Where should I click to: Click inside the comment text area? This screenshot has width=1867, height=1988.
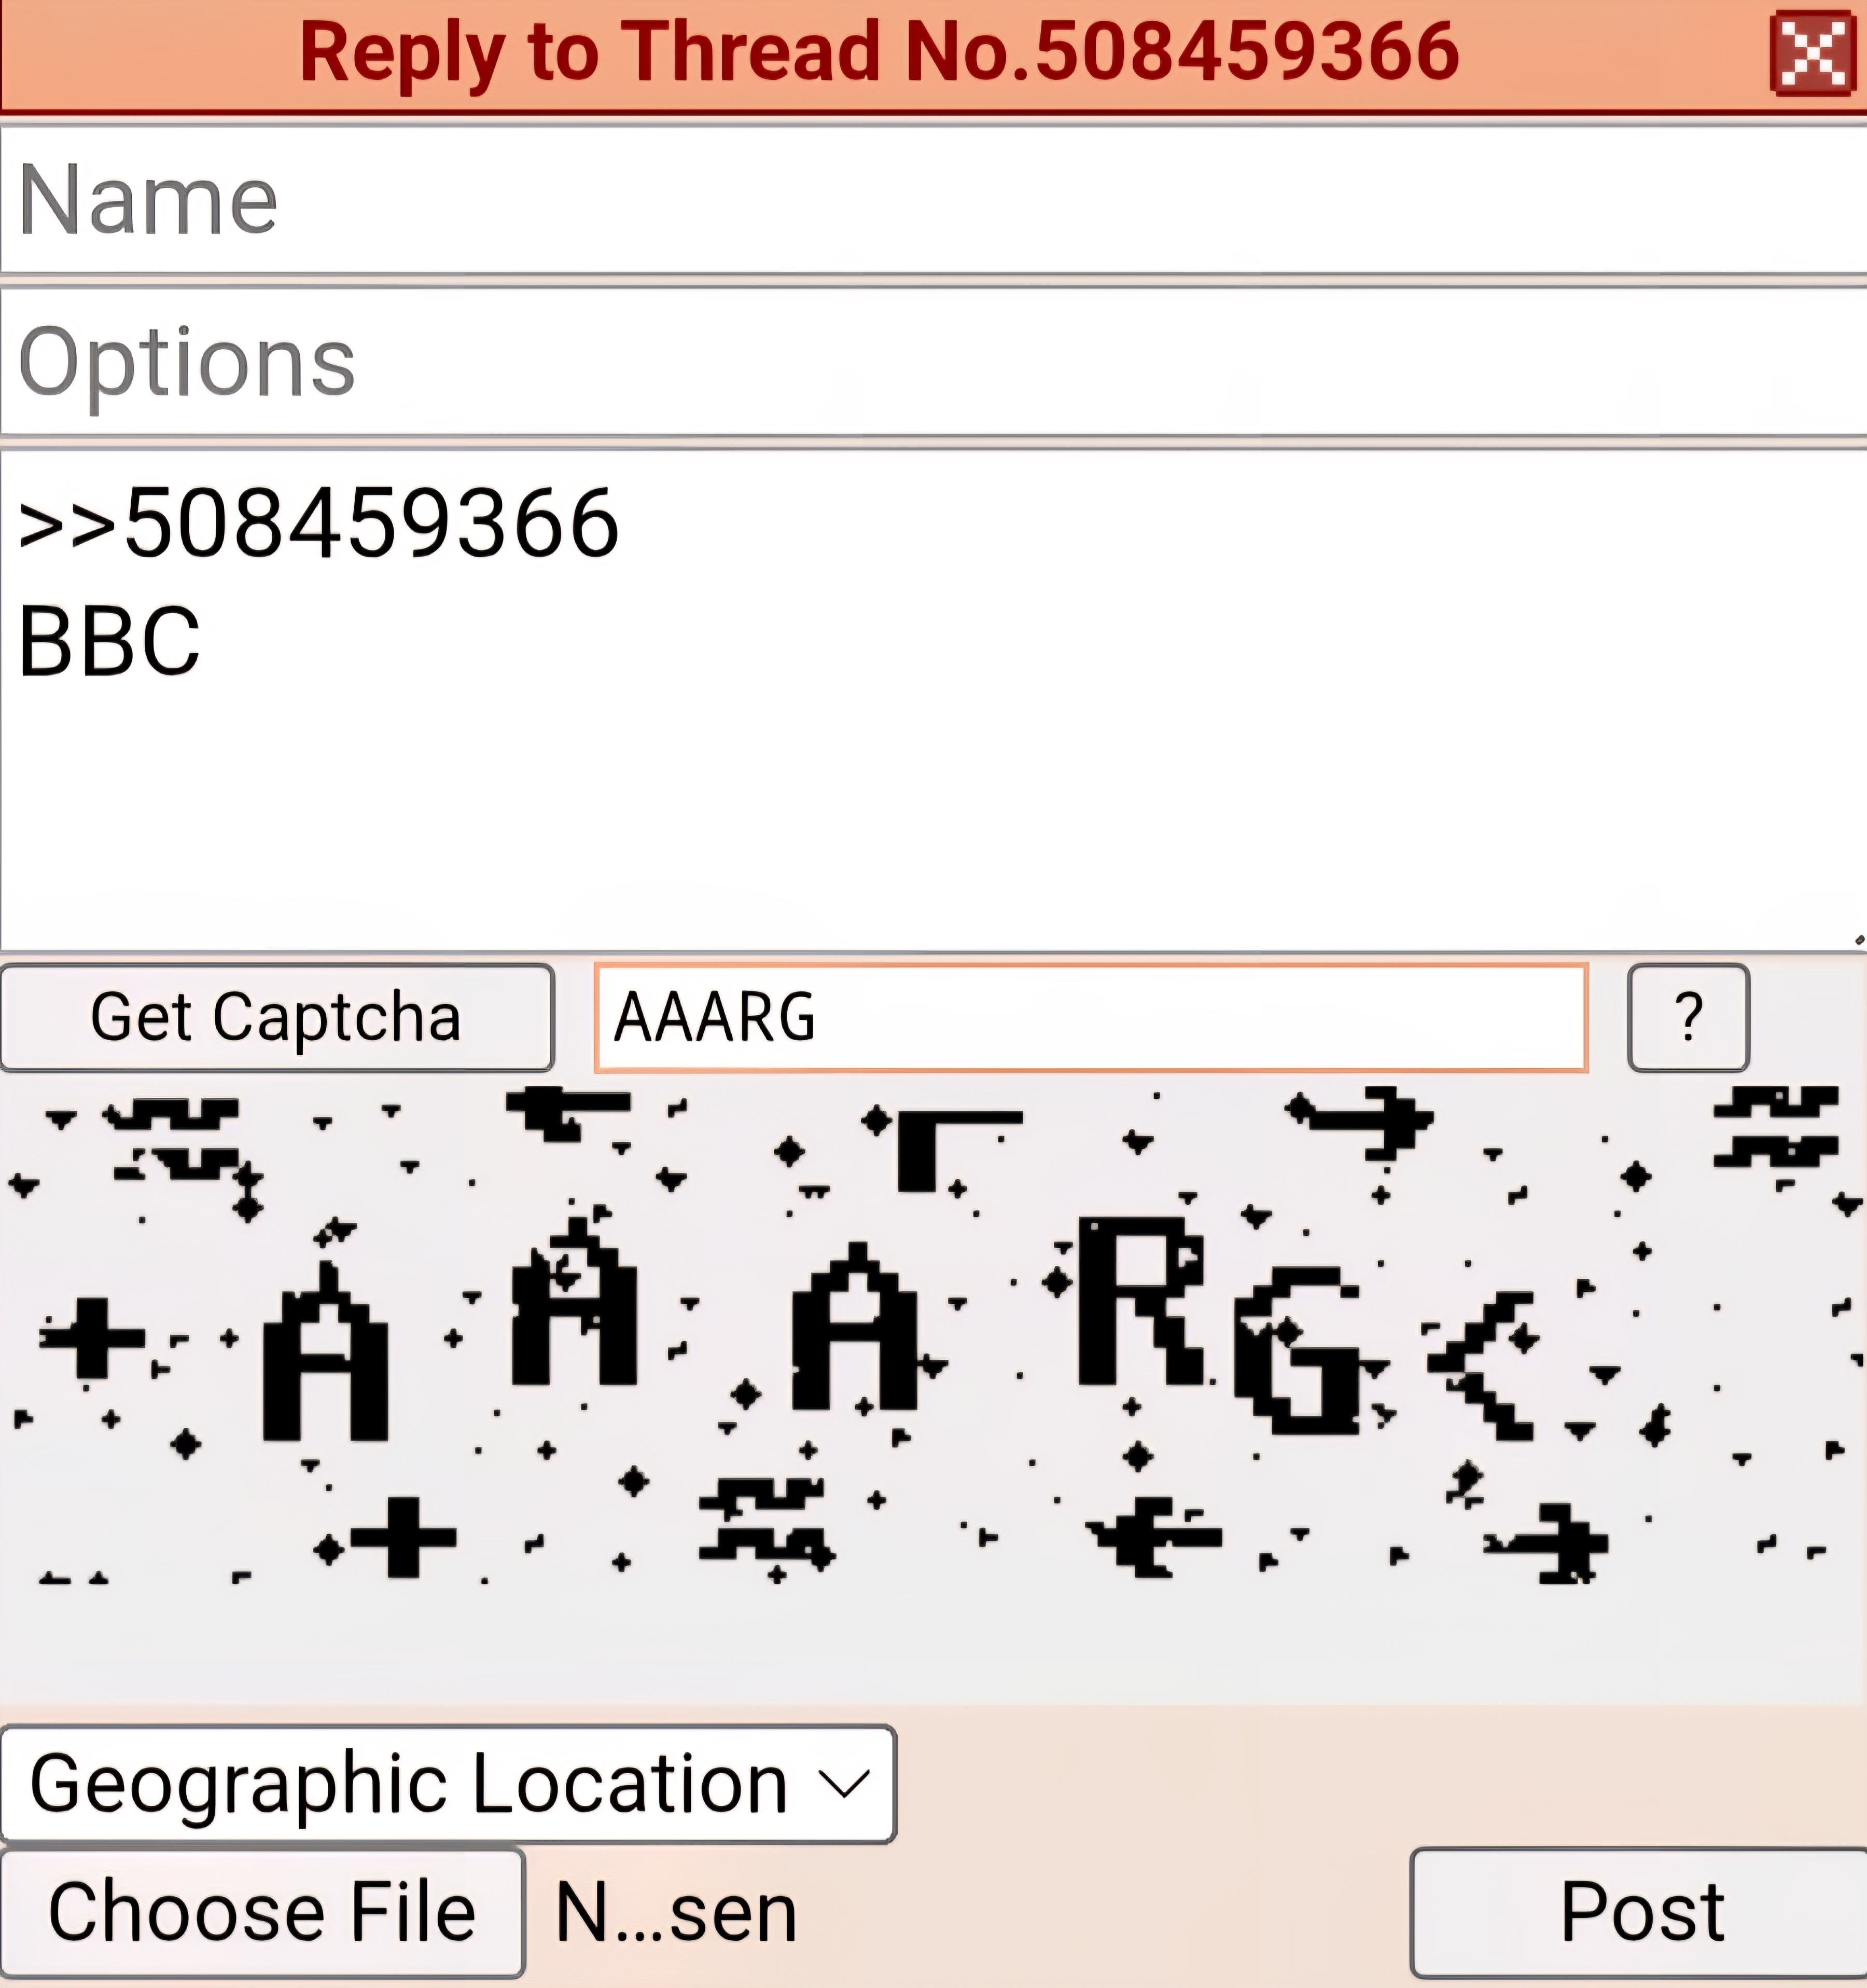point(933,700)
